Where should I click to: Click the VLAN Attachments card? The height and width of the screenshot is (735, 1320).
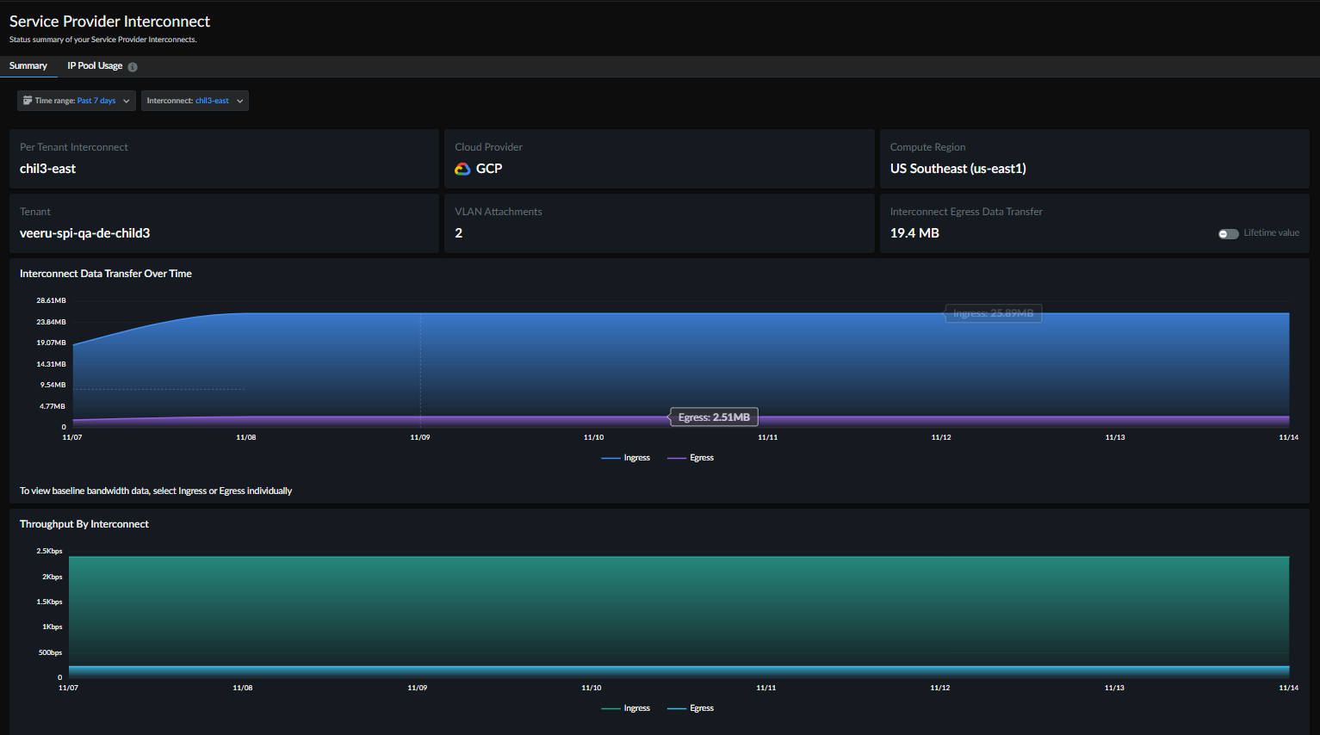coord(659,223)
